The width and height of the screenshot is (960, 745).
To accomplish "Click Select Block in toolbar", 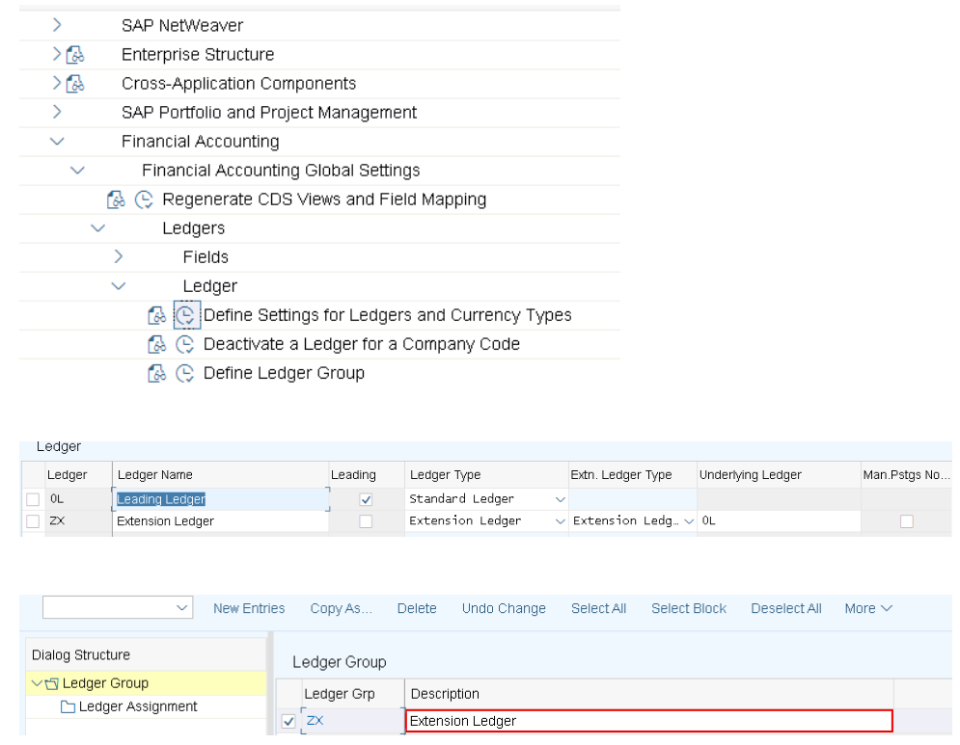I will [689, 608].
